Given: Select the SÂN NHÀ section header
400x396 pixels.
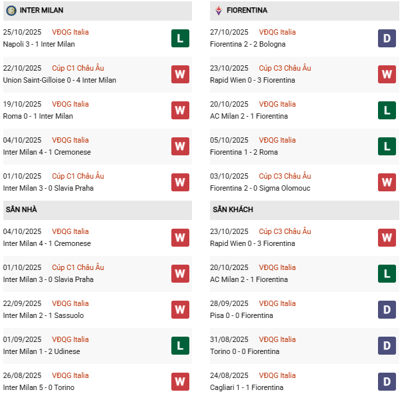Looking at the screenshot, I should point(21,209).
